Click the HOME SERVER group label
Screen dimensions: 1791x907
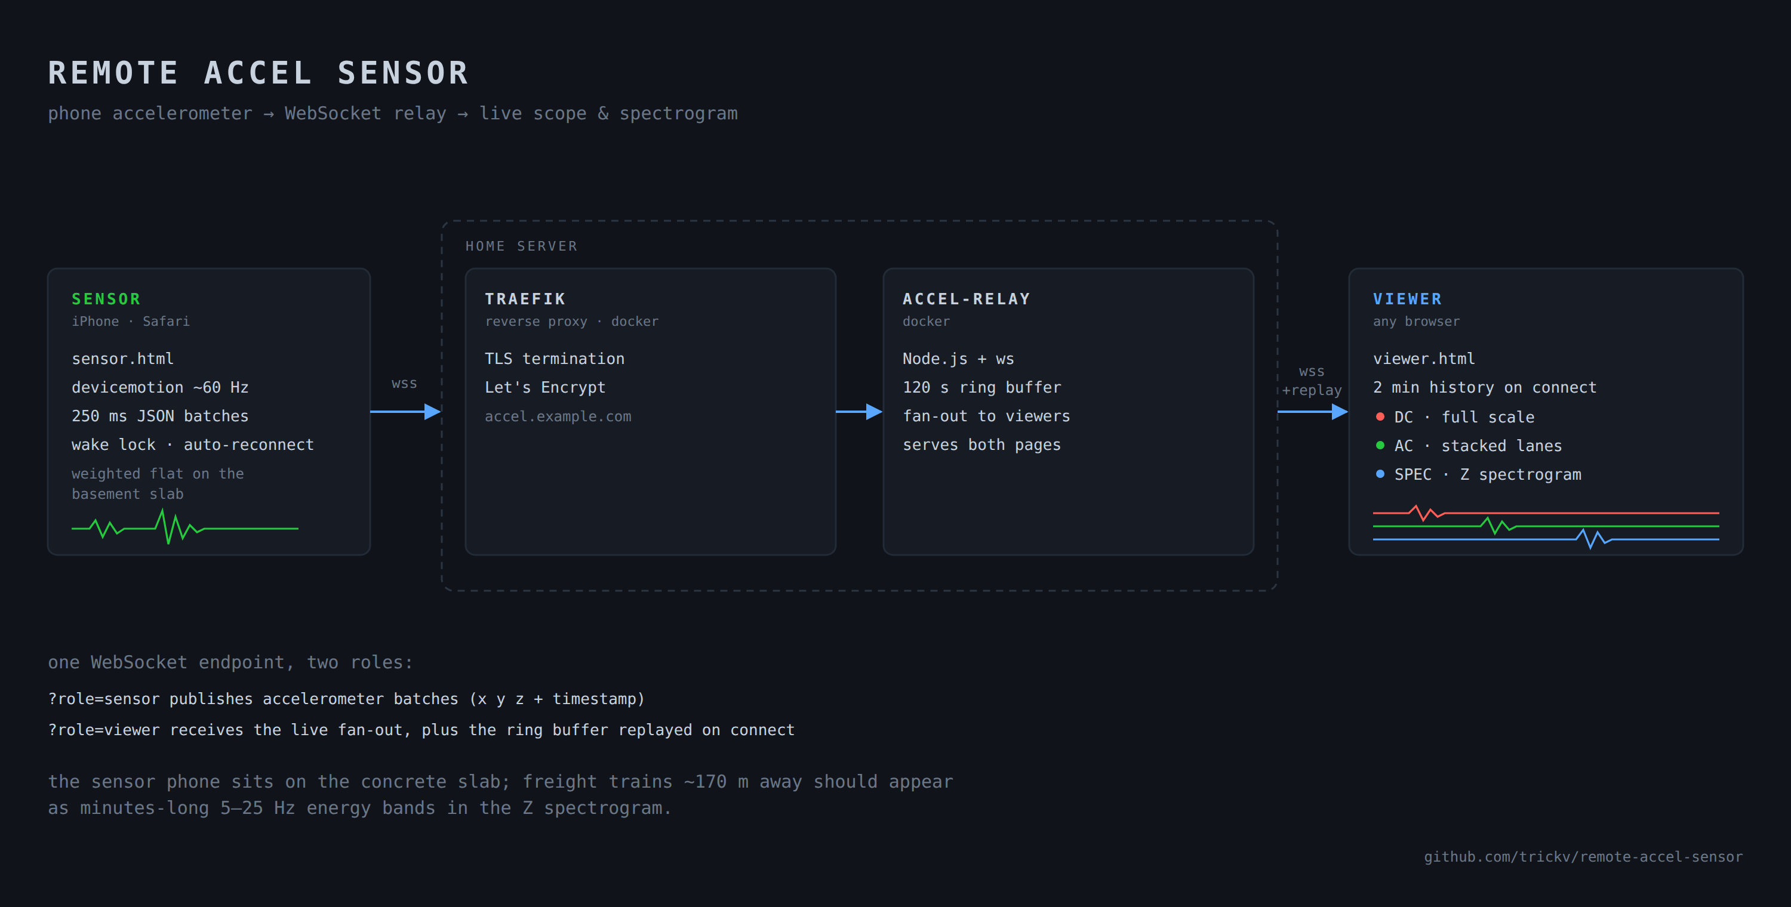(521, 246)
